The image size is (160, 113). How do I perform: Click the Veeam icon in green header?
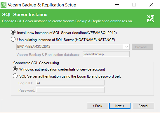[x=151, y=19]
